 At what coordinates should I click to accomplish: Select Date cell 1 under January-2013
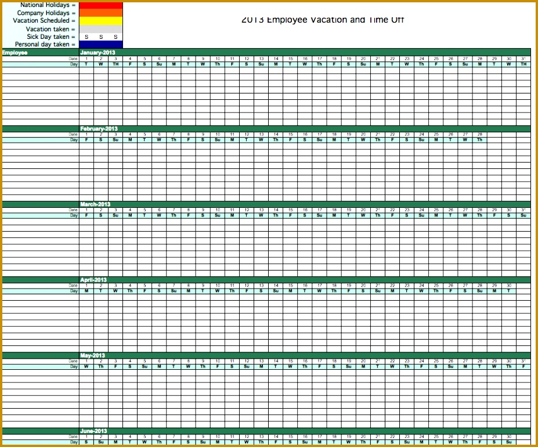(x=85, y=59)
